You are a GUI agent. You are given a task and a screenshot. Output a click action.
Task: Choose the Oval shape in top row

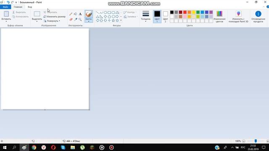[x=105, y=13]
